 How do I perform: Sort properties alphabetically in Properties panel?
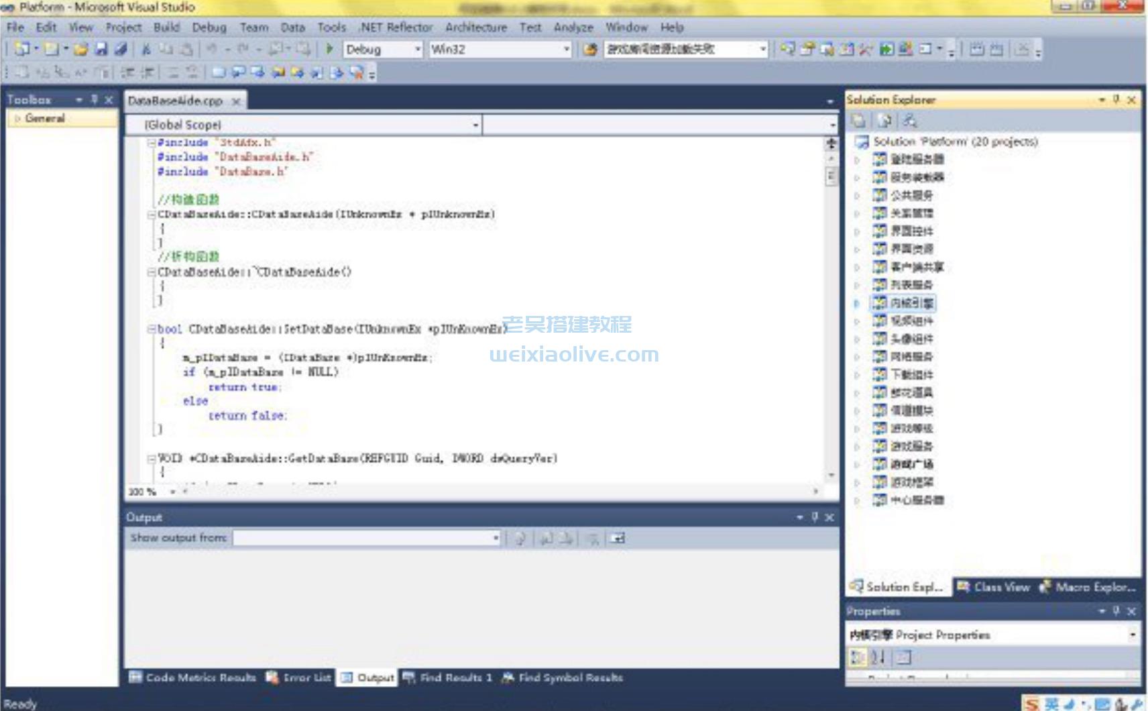pos(879,657)
